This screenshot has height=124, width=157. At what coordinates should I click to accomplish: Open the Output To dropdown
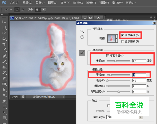coord(140,117)
